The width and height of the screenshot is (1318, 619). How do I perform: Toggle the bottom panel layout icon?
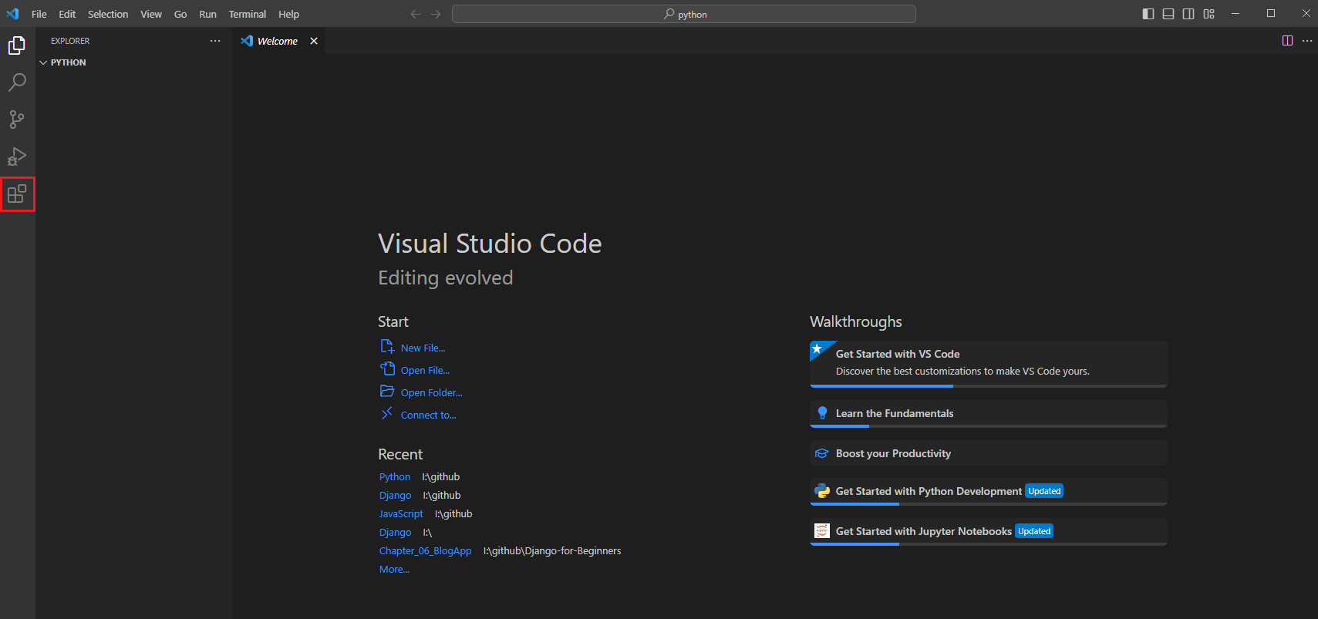pyautogui.click(x=1168, y=14)
